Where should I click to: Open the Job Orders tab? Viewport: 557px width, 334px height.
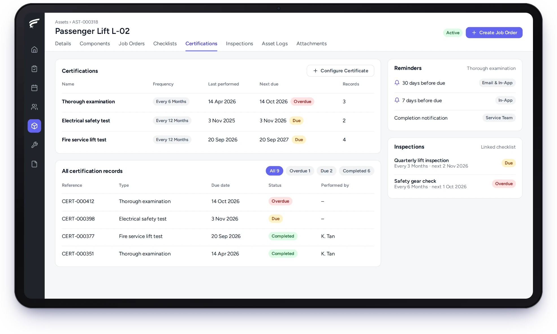pyautogui.click(x=131, y=44)
